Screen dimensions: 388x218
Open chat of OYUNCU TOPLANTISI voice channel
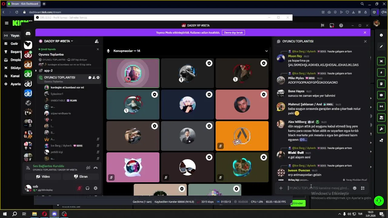[90, 78]
